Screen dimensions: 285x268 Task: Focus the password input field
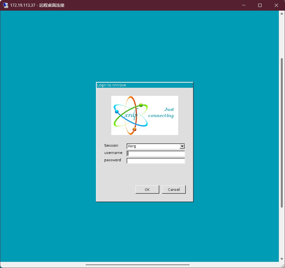(156, 161)
